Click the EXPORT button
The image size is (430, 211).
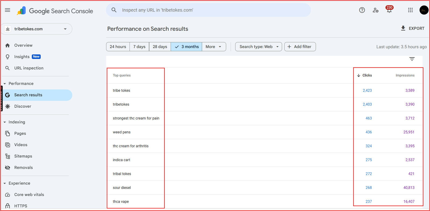coord(413,28)
